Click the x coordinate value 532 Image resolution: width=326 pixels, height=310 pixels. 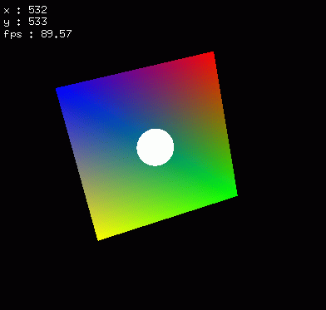tap(37, 10)
